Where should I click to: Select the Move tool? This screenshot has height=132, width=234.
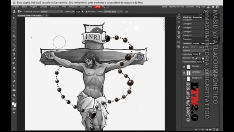point(14,18)
